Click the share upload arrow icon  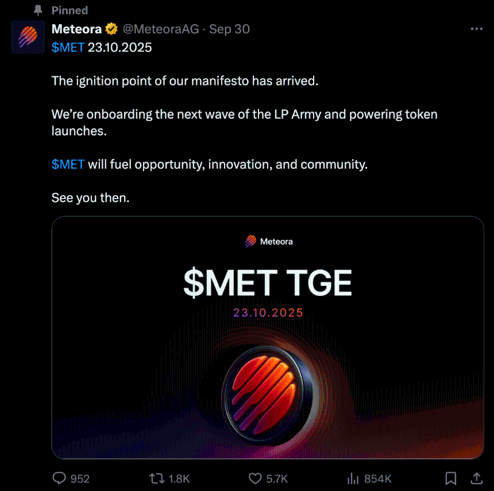pos(476,478)
